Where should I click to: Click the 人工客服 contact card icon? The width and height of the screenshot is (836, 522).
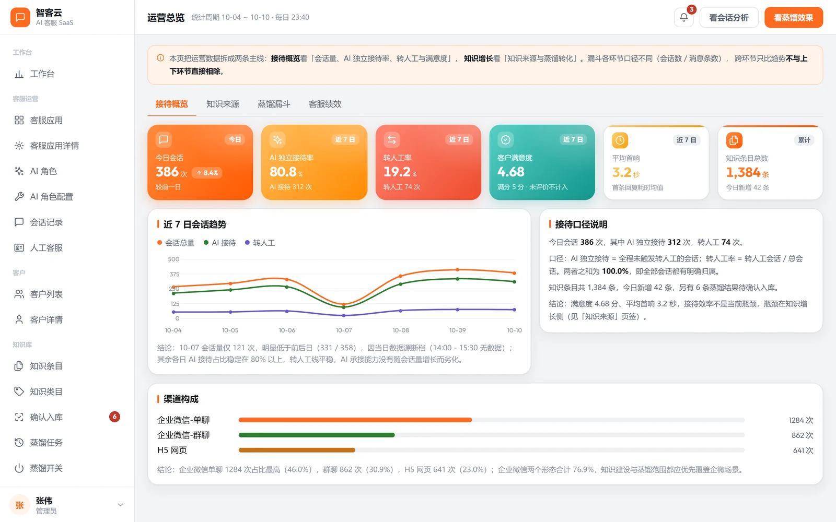pos(19,248)
